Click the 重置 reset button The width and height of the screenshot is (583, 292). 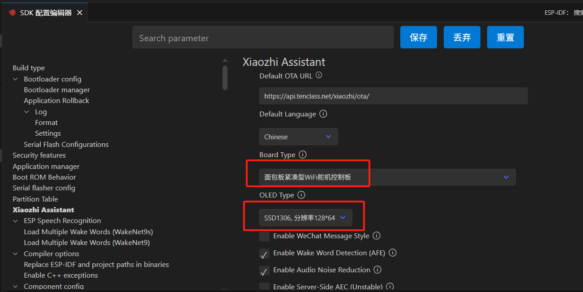point(505,37)
